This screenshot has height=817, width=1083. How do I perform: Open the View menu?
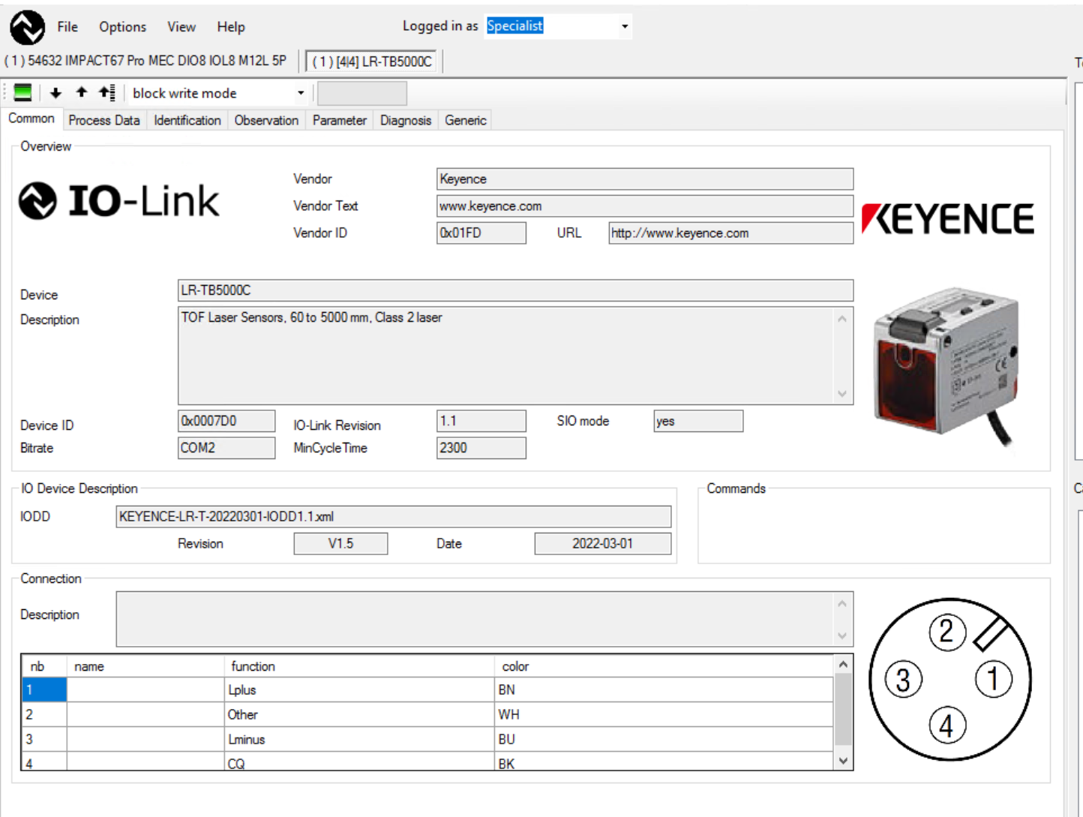(181, 27)
